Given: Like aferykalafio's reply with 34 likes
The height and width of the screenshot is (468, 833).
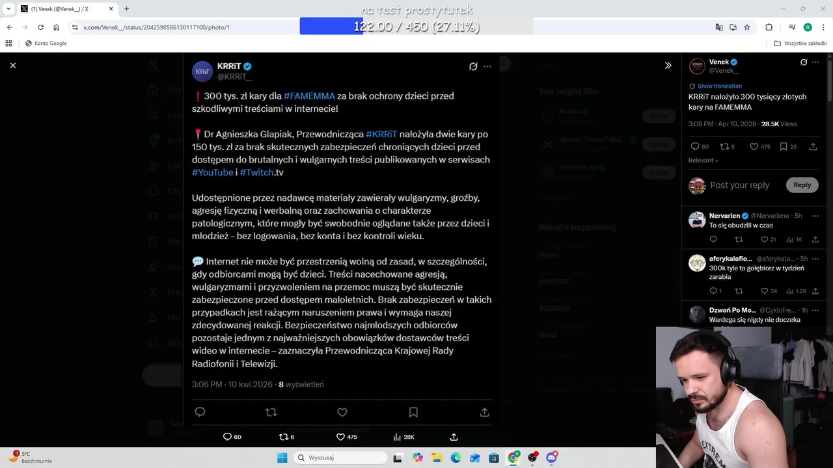Looking at the screenshot, I should [x=765, y=291].
